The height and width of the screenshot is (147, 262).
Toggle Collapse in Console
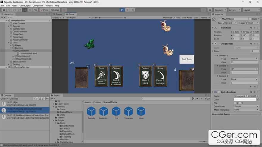click(14, 99)
